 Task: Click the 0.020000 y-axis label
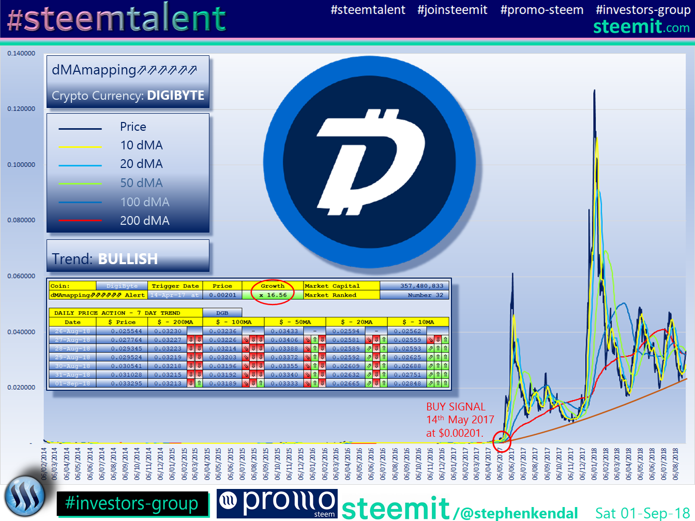click(x=21, y=387)
